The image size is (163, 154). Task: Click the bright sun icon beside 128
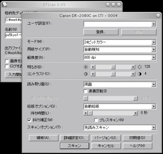[139, 67]
